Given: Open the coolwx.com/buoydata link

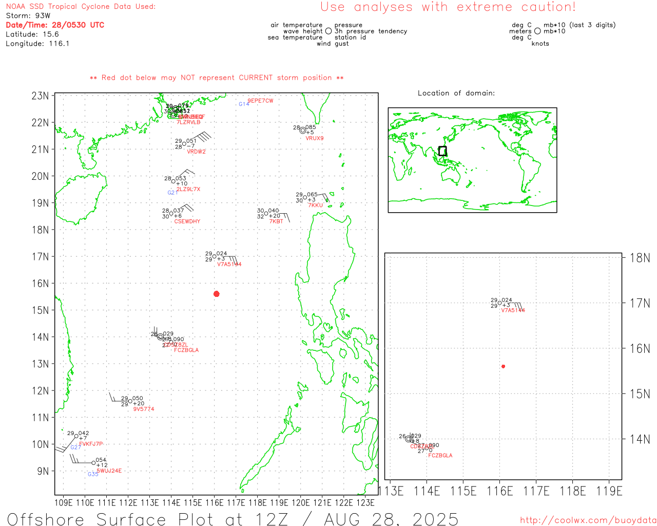Looking at the screenshot, I should 588,520.
